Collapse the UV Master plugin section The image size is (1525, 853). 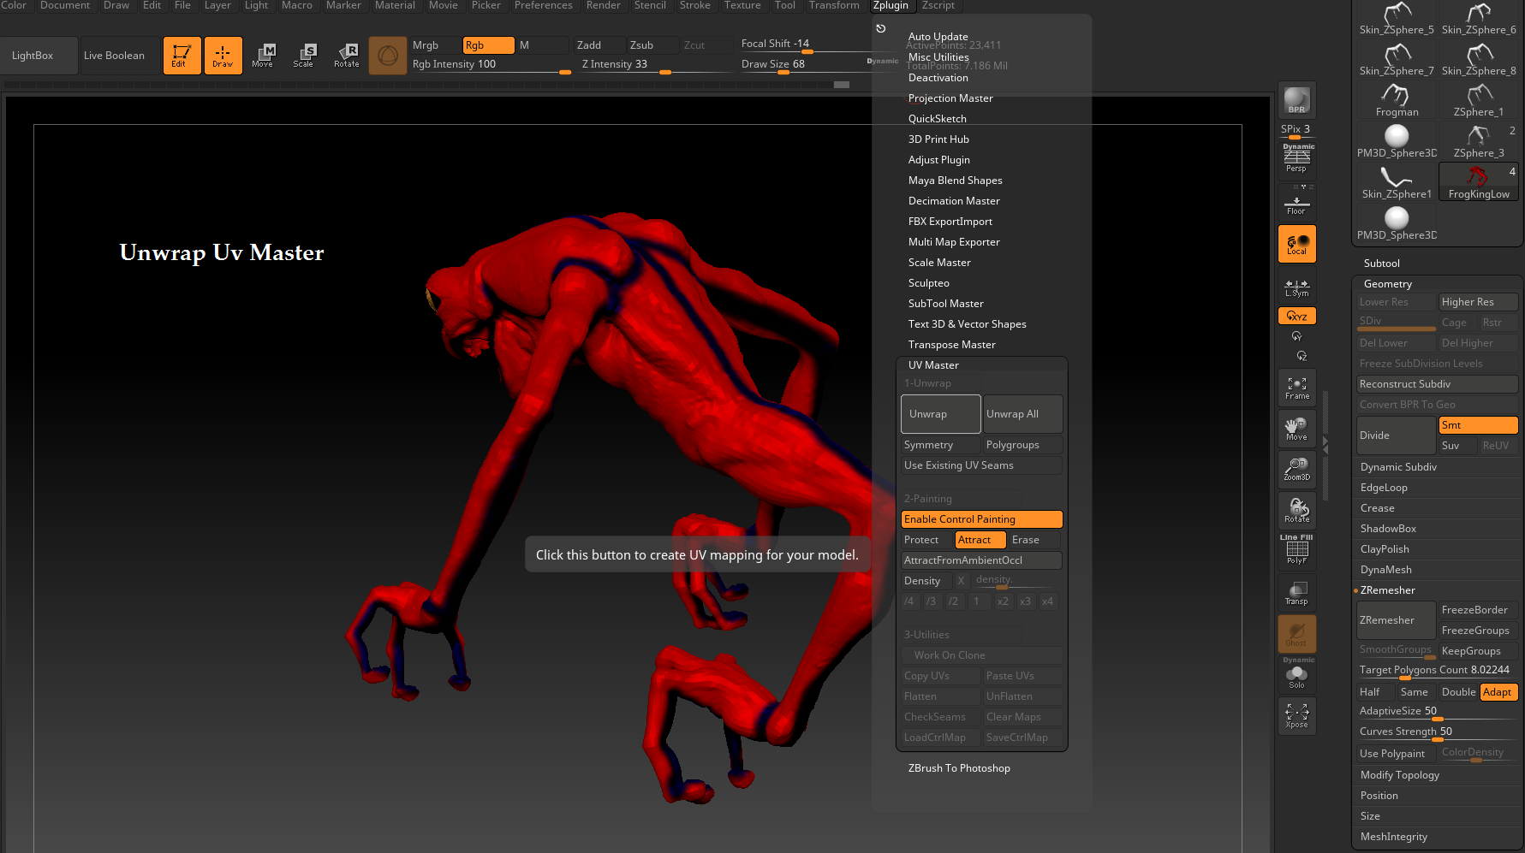click(x=933, y=365)
